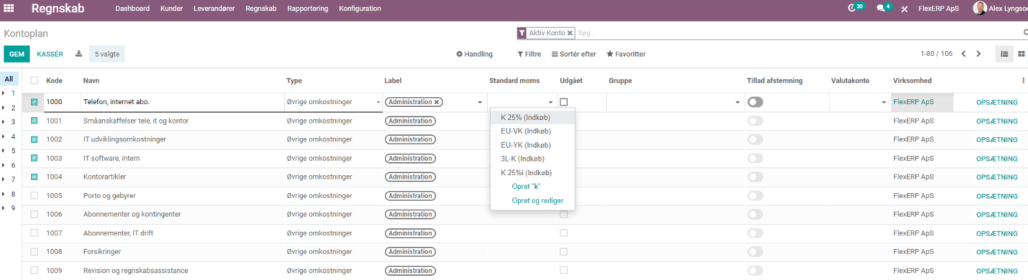Viewport: 1028px width, 280px height.
Task: Open the apps grid menu icon
Action: coord(9,9)
